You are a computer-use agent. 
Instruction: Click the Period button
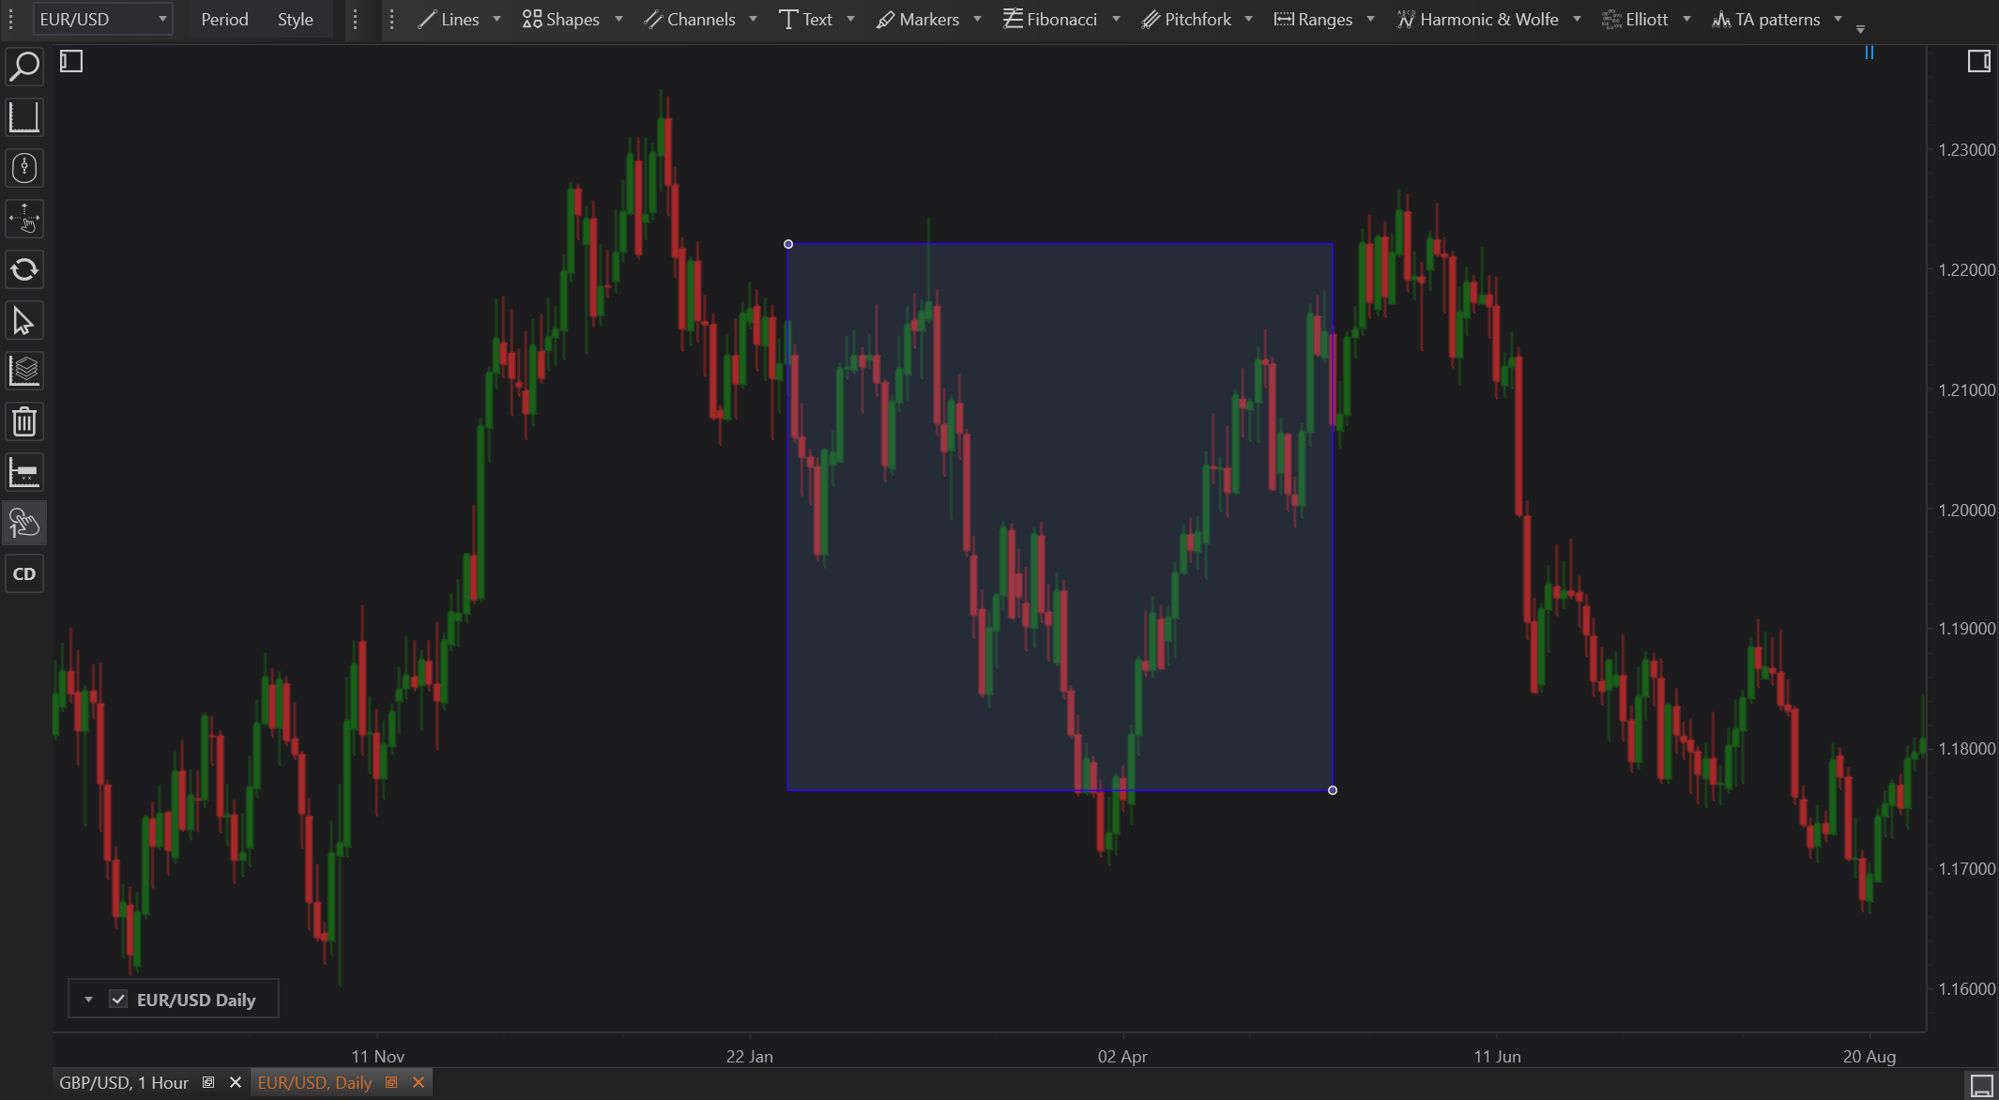click(224, 20)
